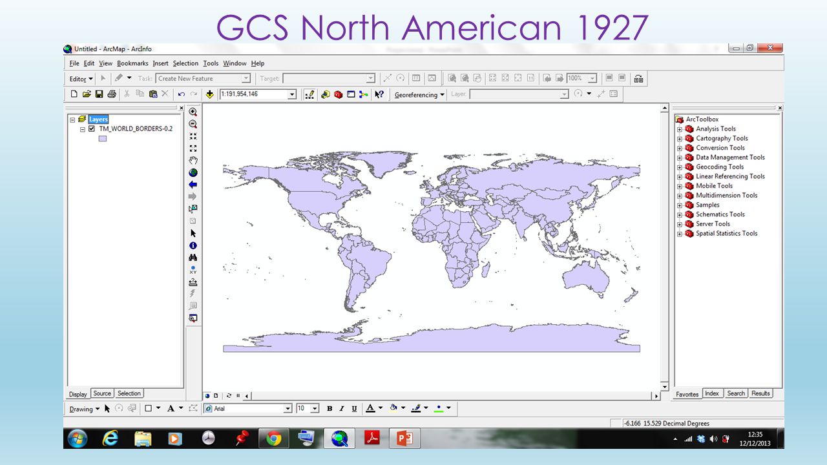Underline text with the U button
Image resolution: width=827 pixels, height=465 pixels.
(x=354, y=409)
